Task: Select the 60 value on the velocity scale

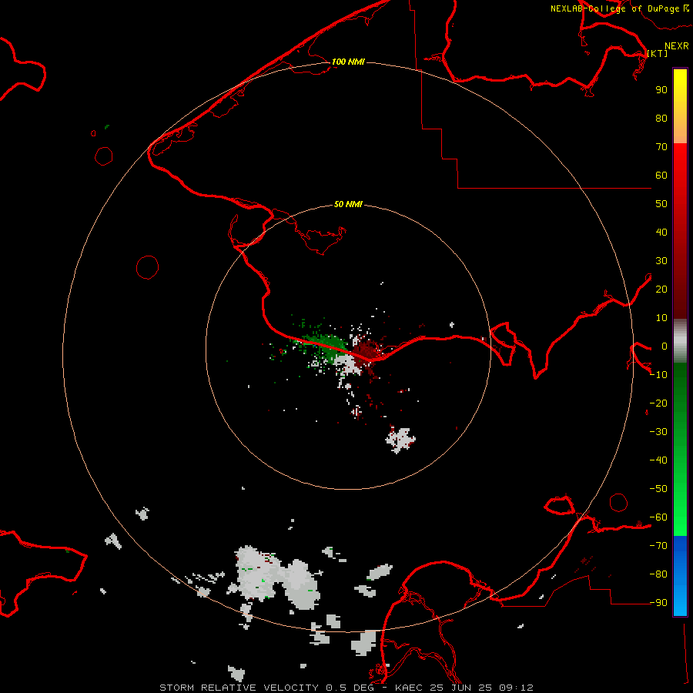Action: tap(661, 176)
